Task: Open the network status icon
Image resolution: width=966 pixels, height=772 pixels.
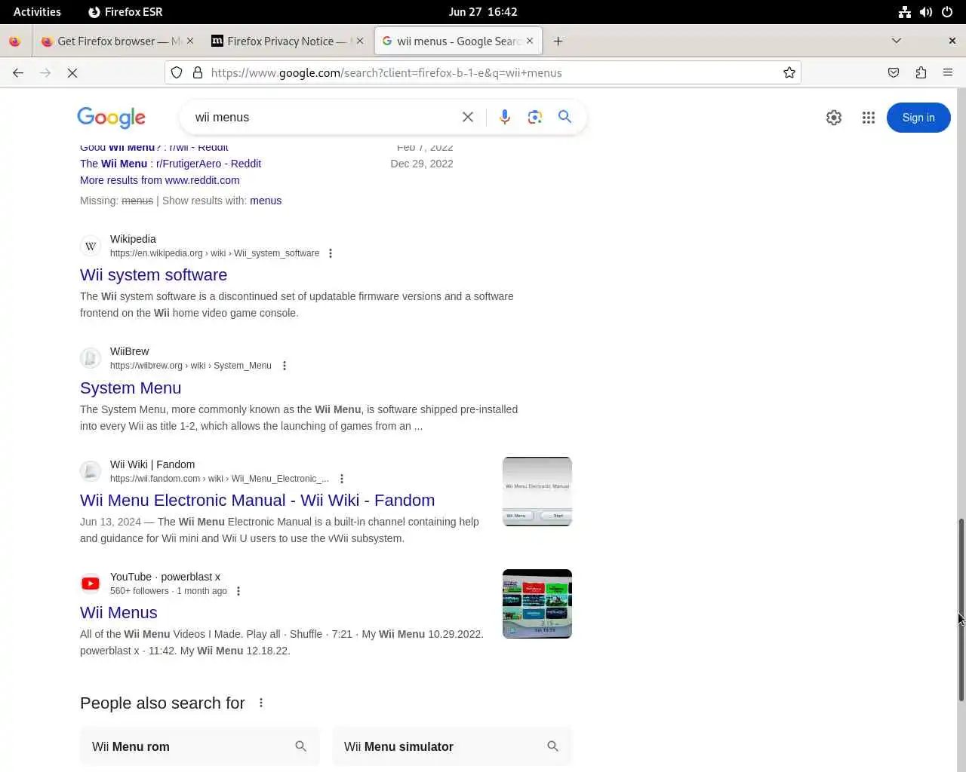Action: click(905, 11)
